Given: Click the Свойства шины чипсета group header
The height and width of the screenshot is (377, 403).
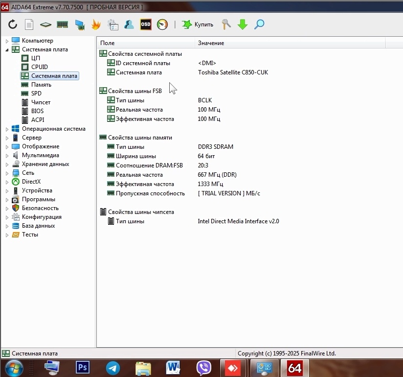Looking at the screenshot, I should click(x=137, y=212).
